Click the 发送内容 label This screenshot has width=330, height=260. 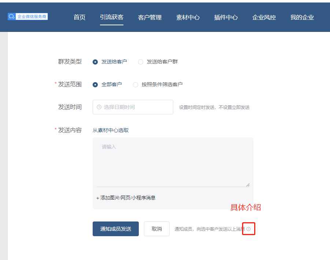tap(70, 130)
